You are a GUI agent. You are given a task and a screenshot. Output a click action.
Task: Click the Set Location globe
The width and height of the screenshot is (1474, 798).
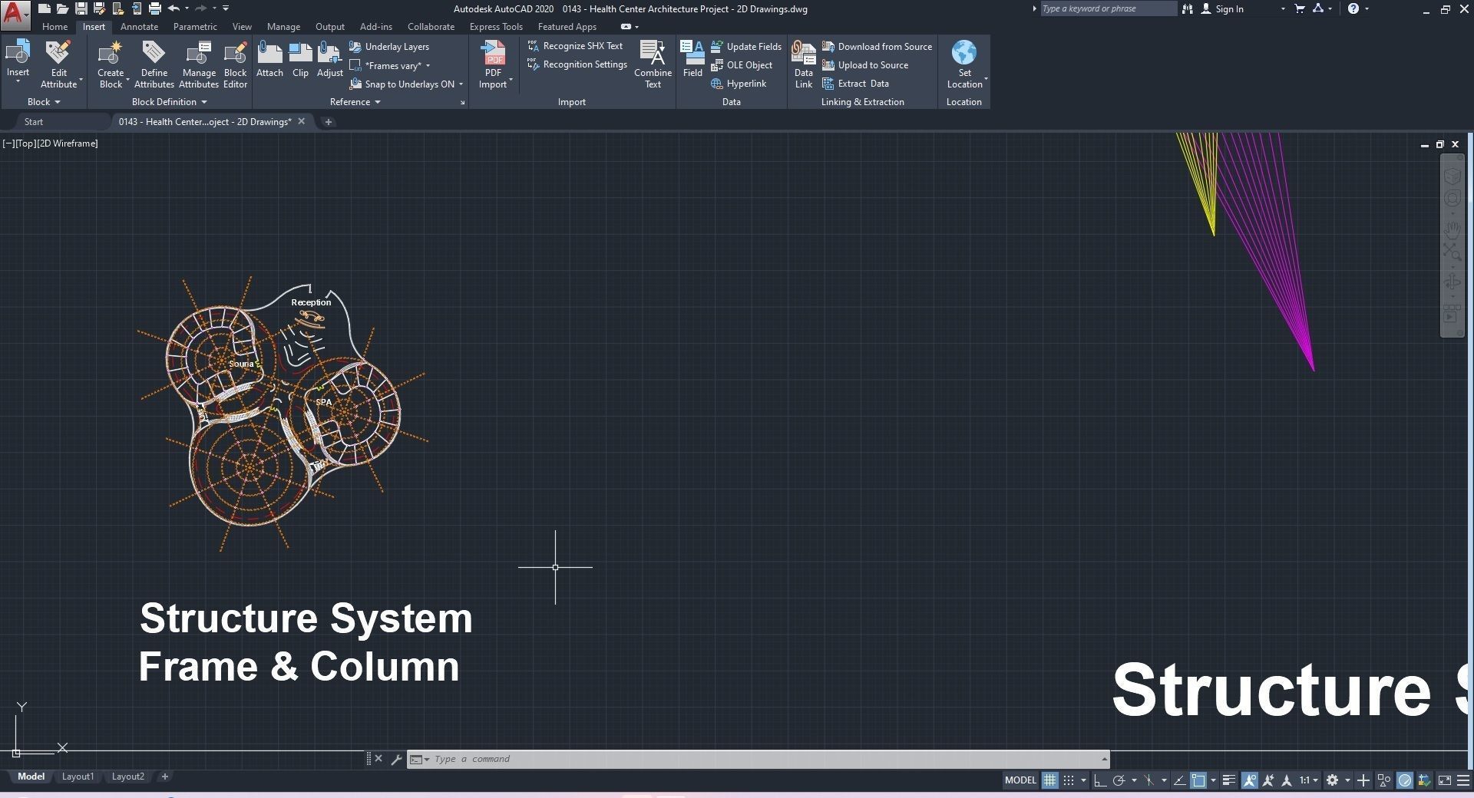(x=965, y=65)
